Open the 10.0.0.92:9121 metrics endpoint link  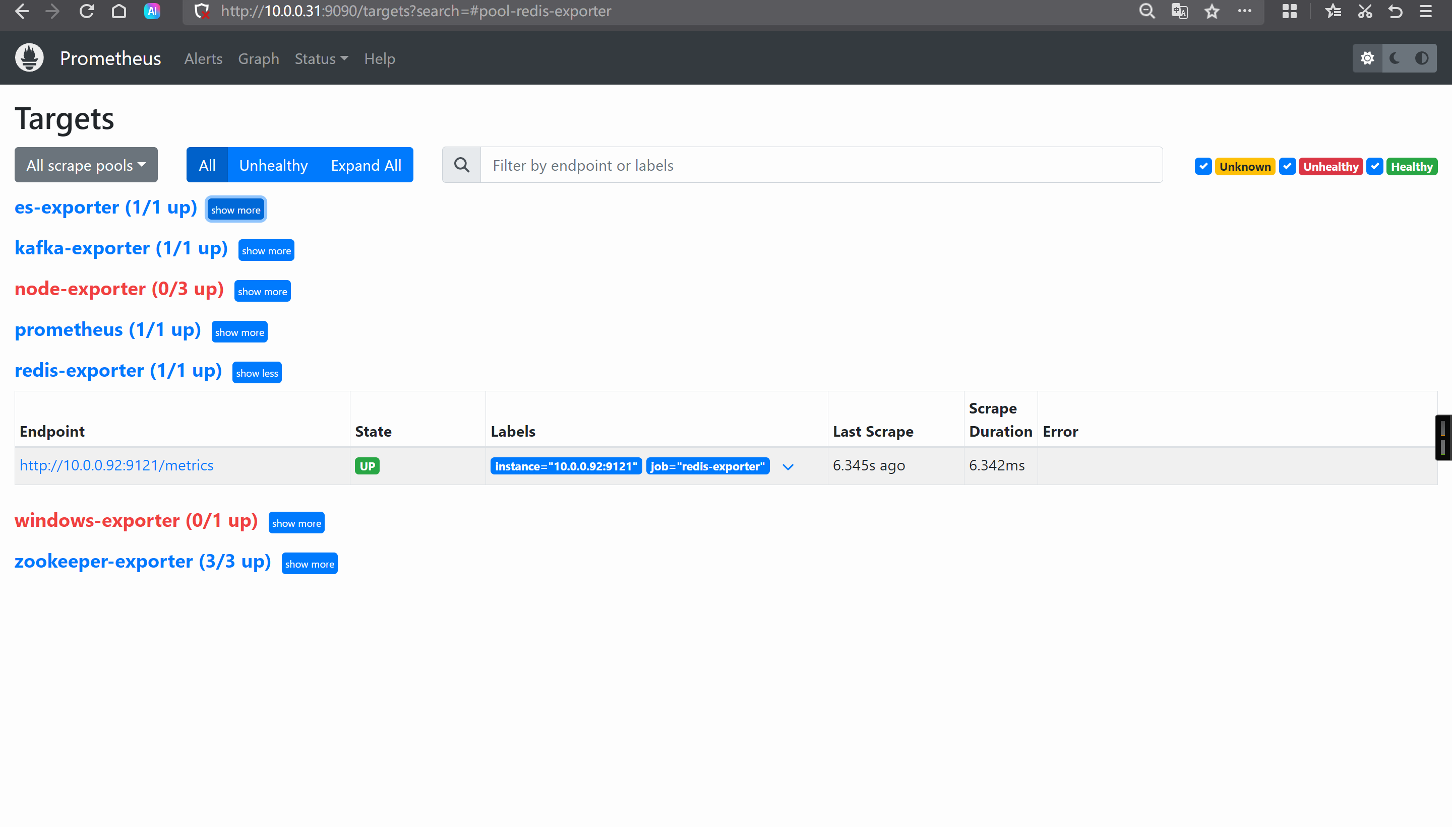(x=116, y=465)
